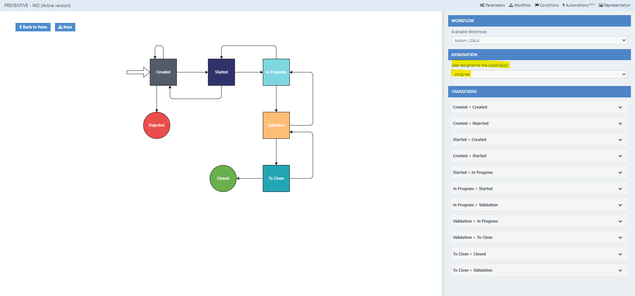Click the ASSIGNATION section header
Image resolution: width=635 pixels, height=296 pixels.
539,55
